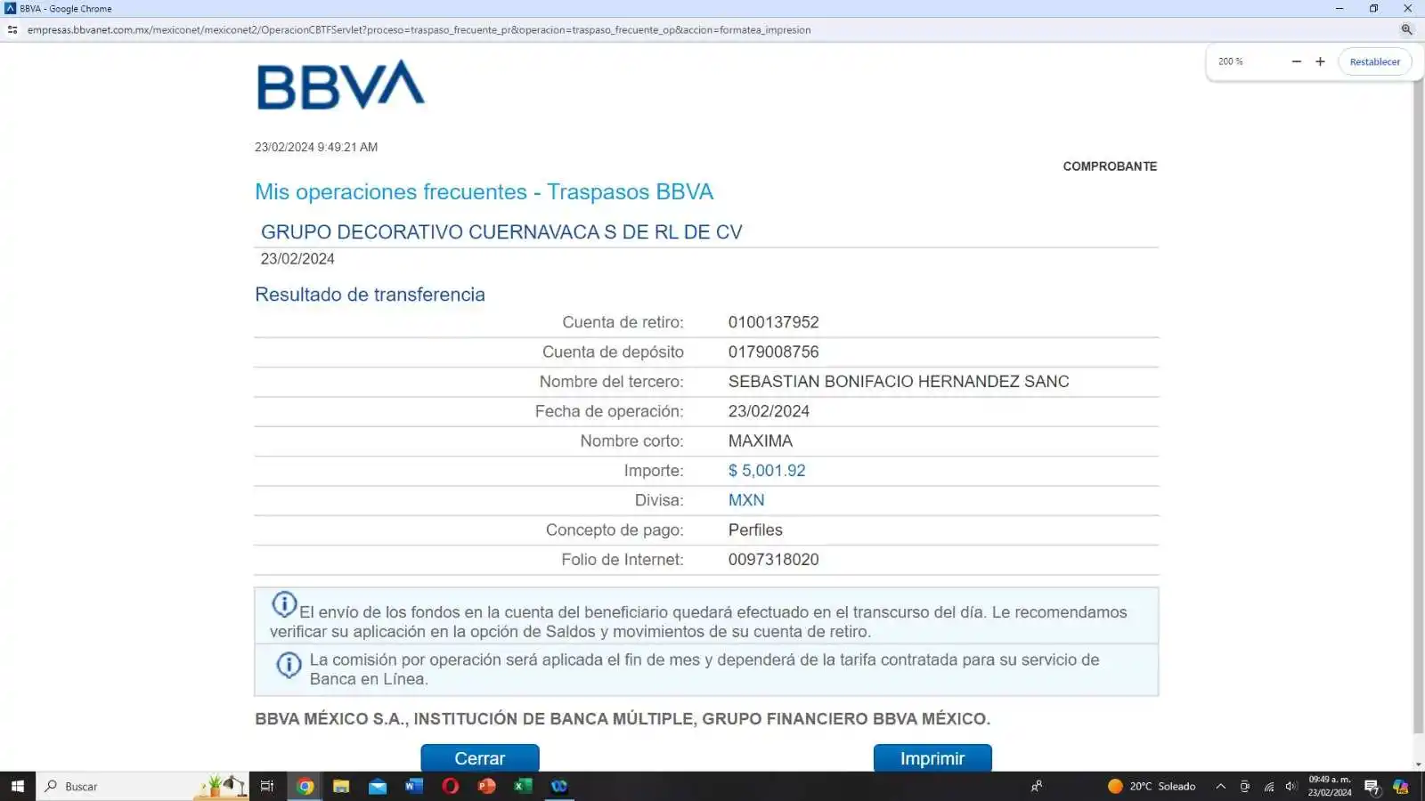The height and width of the screenshot is (801, 1425).
Task: Click the zoom magnifier icon in address bar
Action: [1406, 29]
